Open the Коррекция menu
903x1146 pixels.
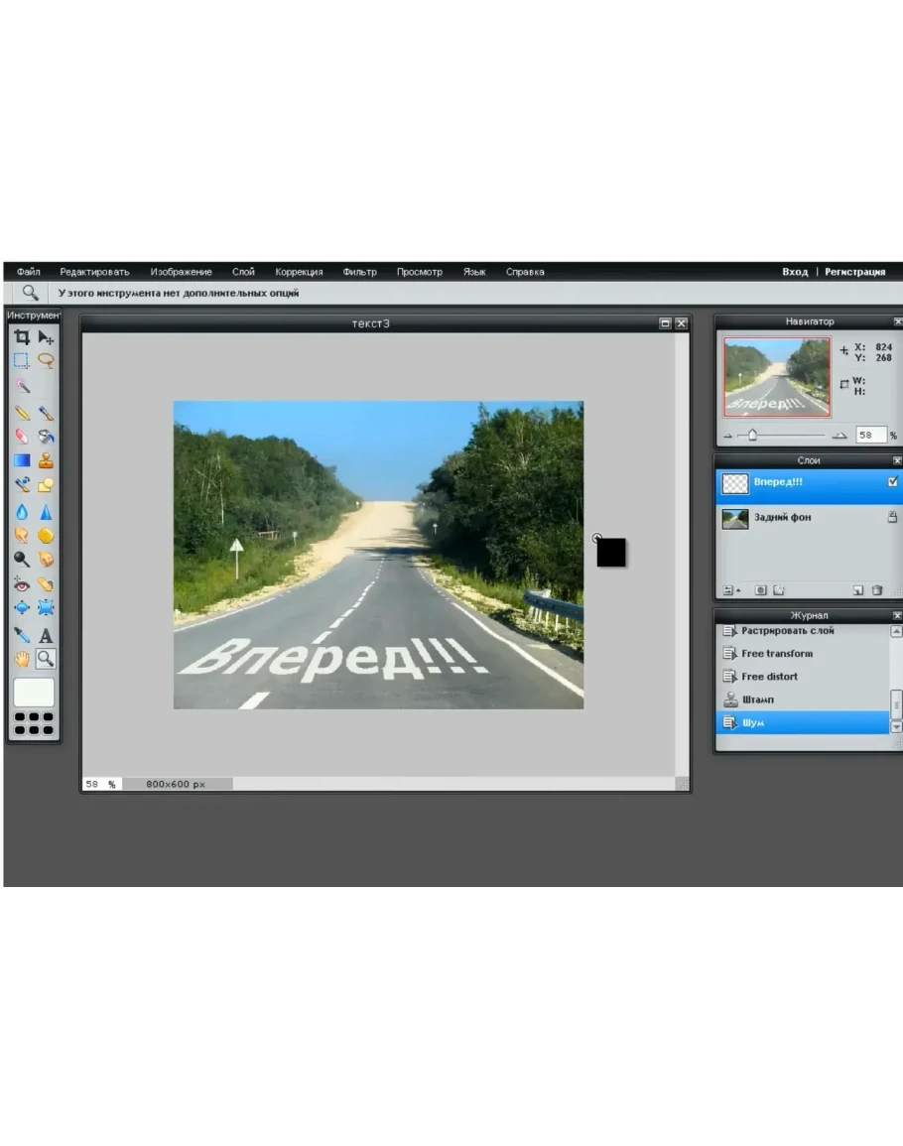pos(299,272)
